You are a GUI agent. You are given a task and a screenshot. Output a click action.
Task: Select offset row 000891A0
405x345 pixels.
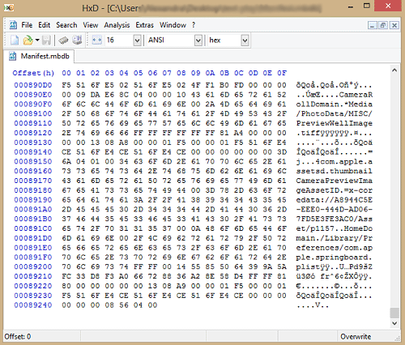[33, 209]
